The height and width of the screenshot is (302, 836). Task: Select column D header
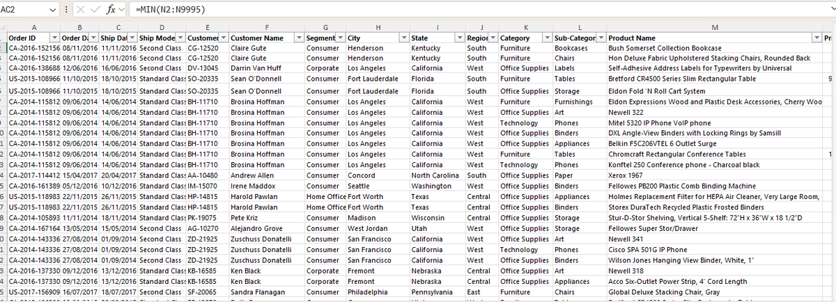click(x=162, y=26)
